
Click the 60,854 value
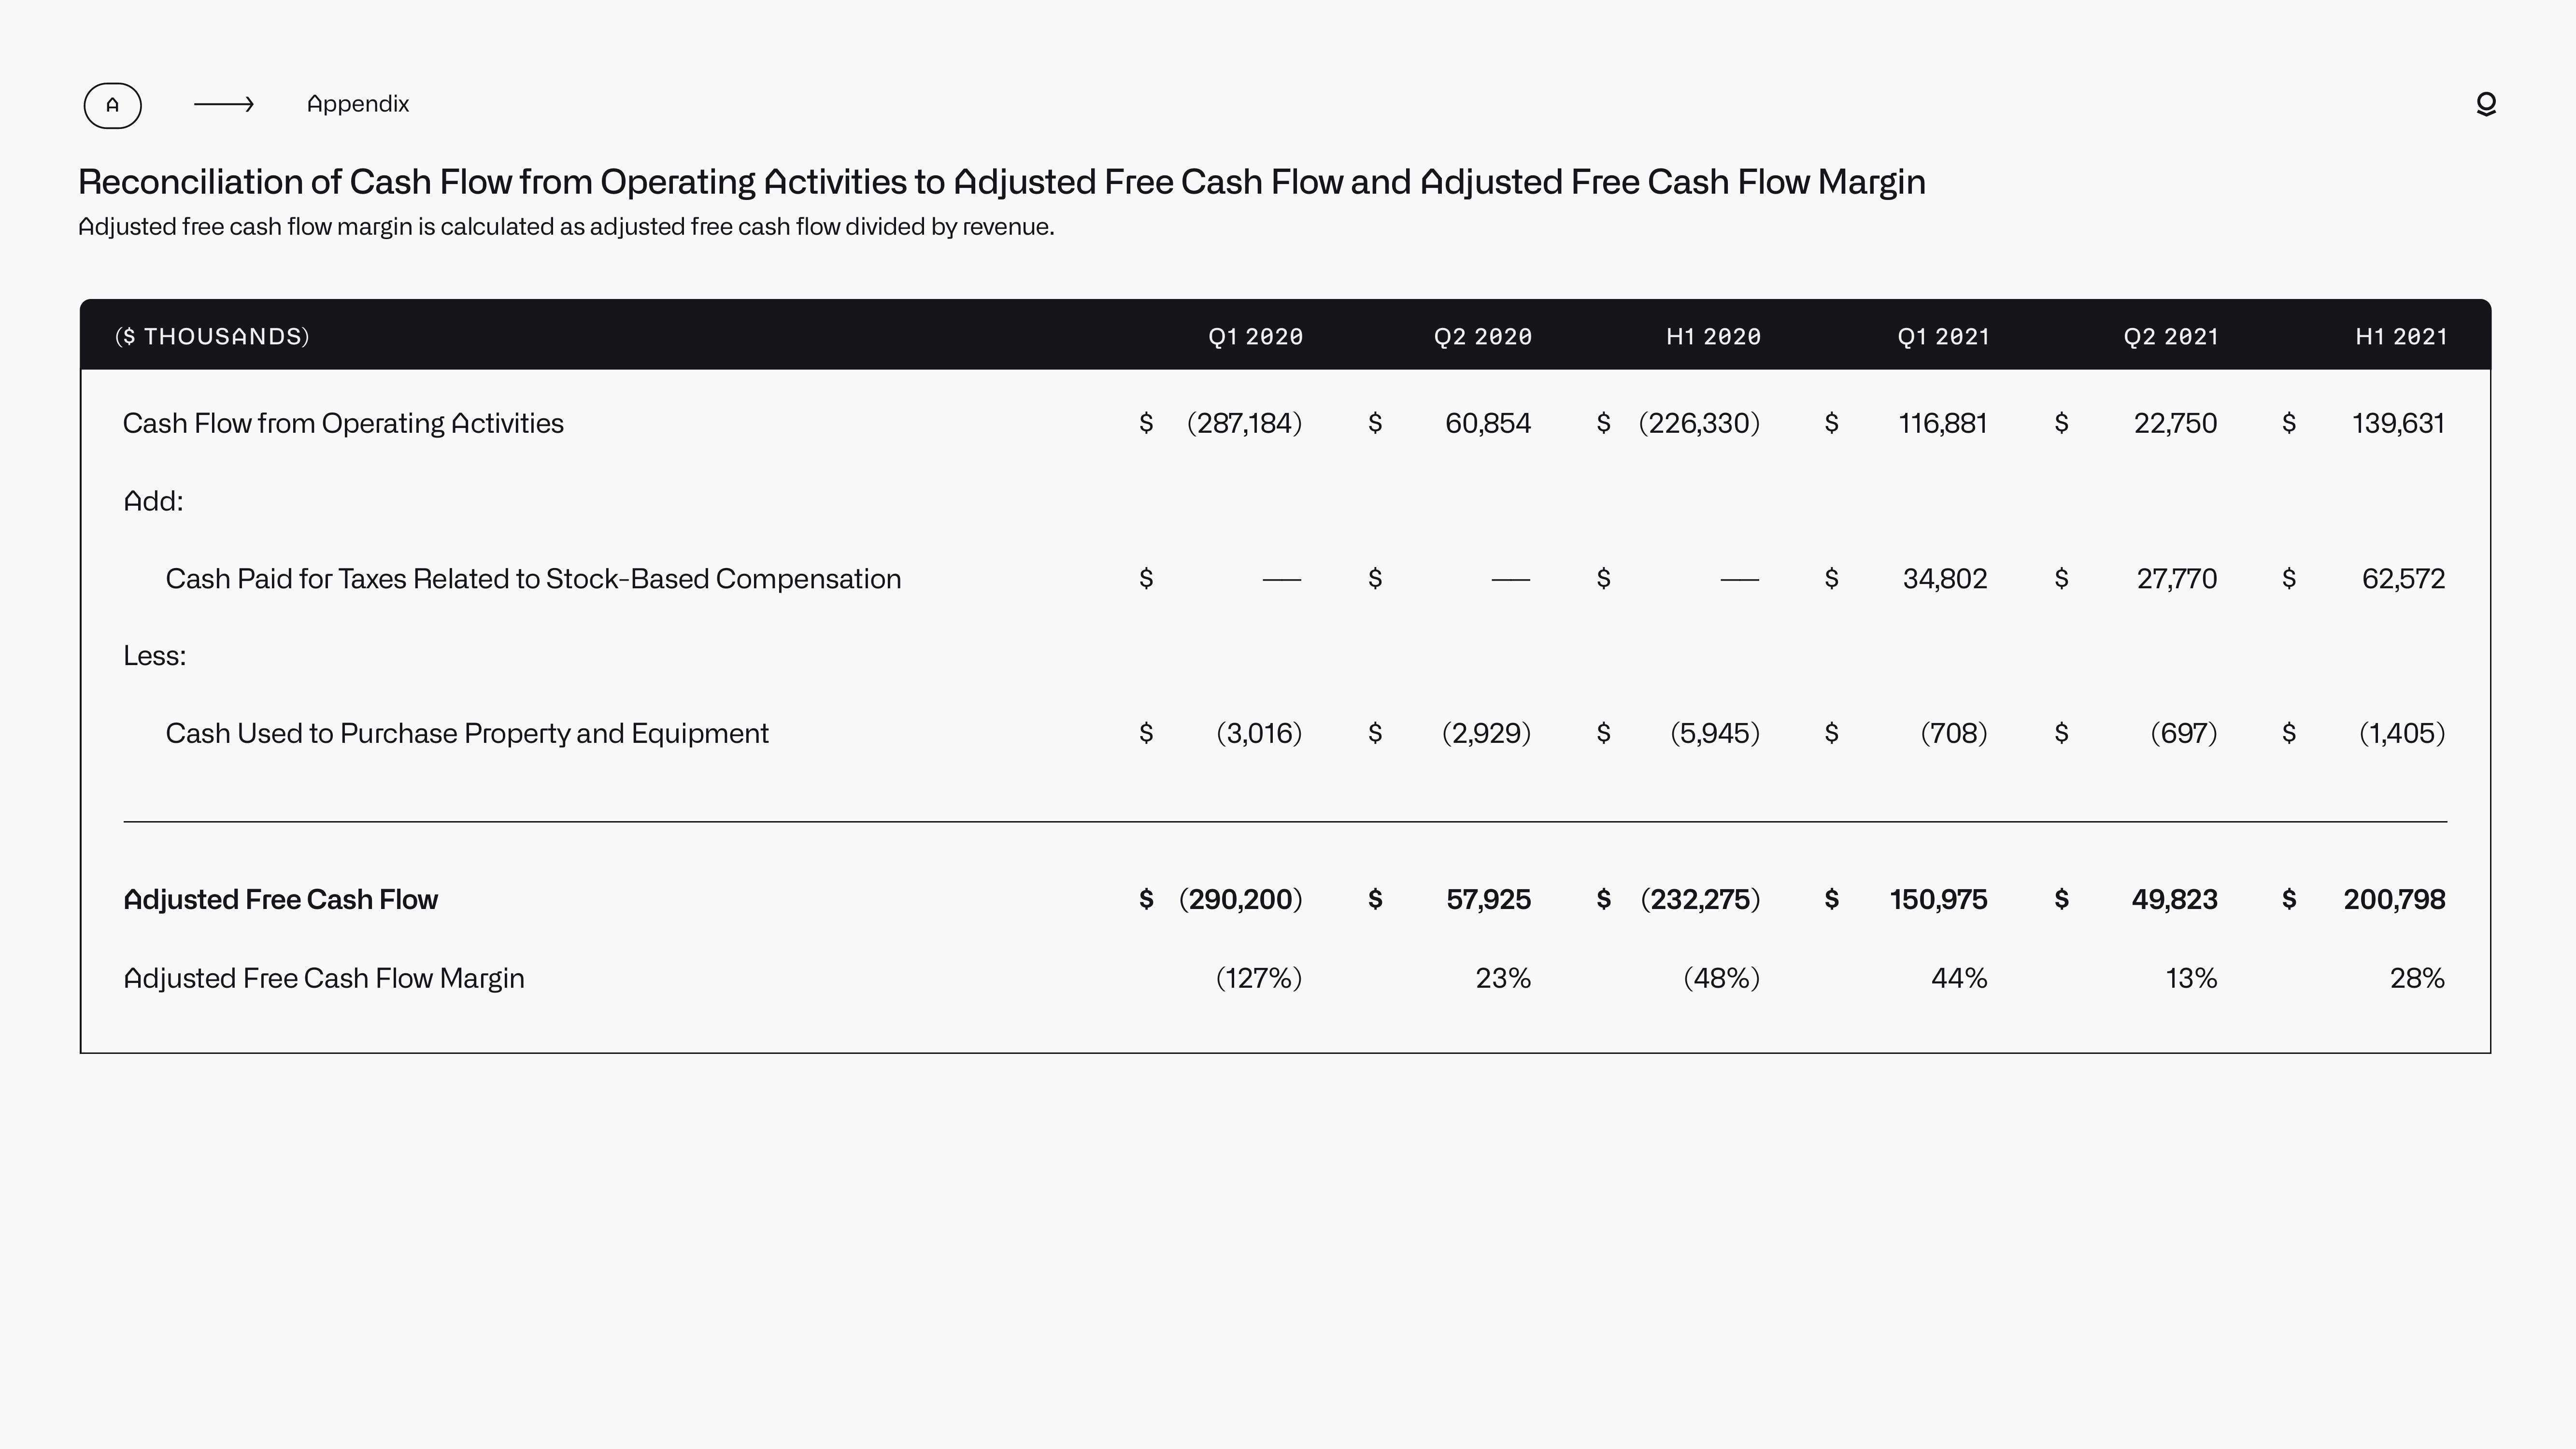coord(1488,424)
